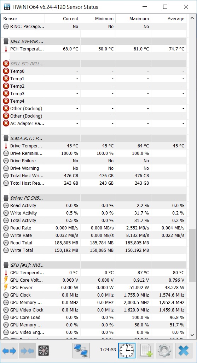
Task: Open the network remote monitoring icon
Action: [81, 351]
